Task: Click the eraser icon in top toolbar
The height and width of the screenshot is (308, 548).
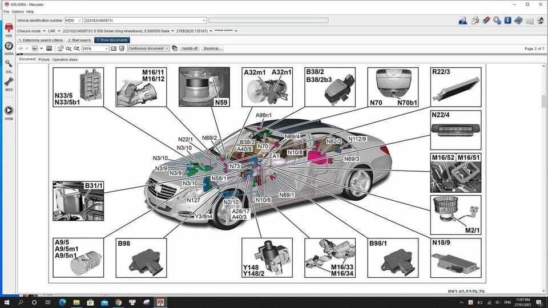Action: 486,21
